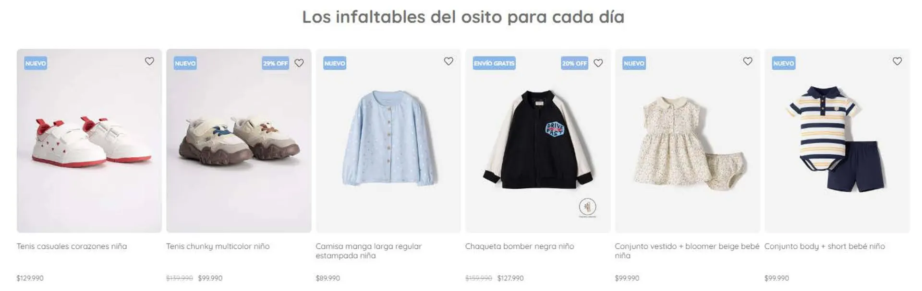Favorite the Conjunto vestido + bloomer heart
Viewport: 922px width, 291px height.
748,61
